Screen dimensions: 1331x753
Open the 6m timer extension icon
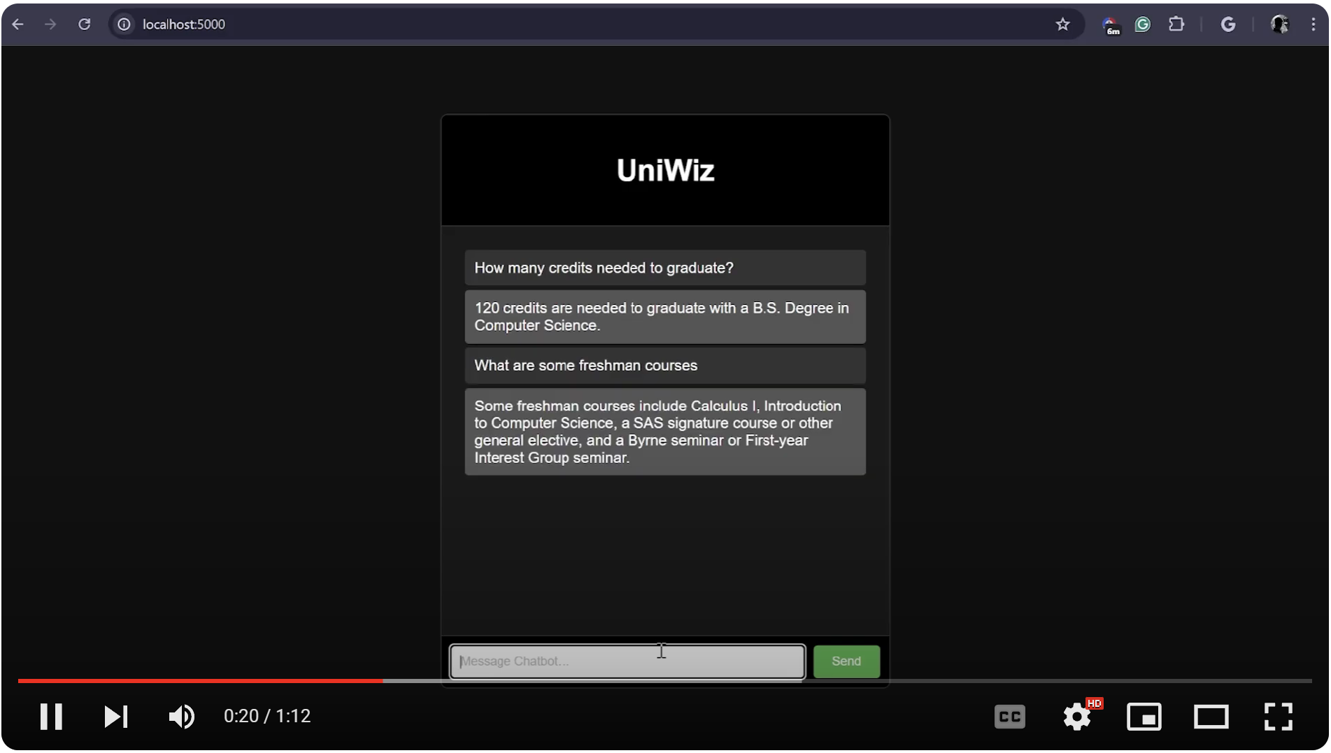[x=1111, y=25]
